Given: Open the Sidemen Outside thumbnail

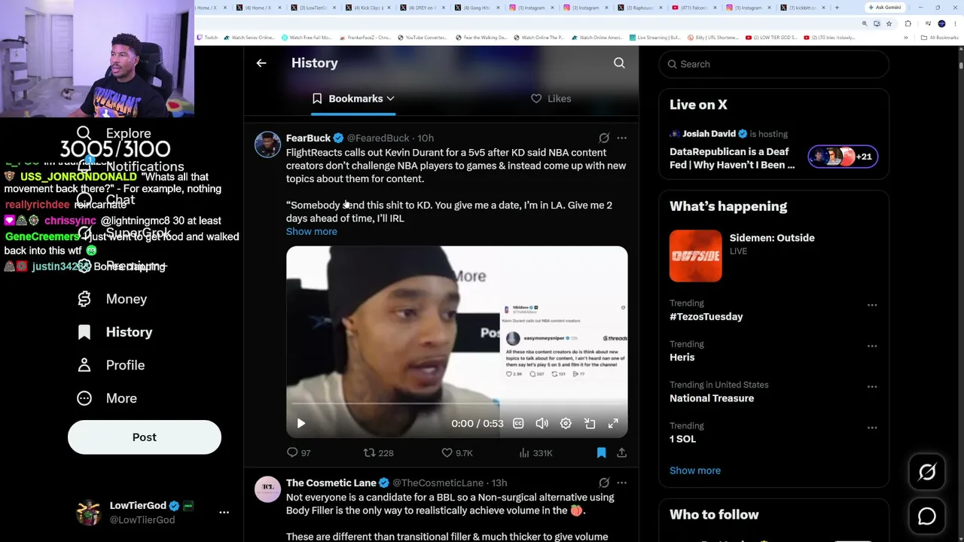Looking at the screenshot, I should (x=695, y=256).
